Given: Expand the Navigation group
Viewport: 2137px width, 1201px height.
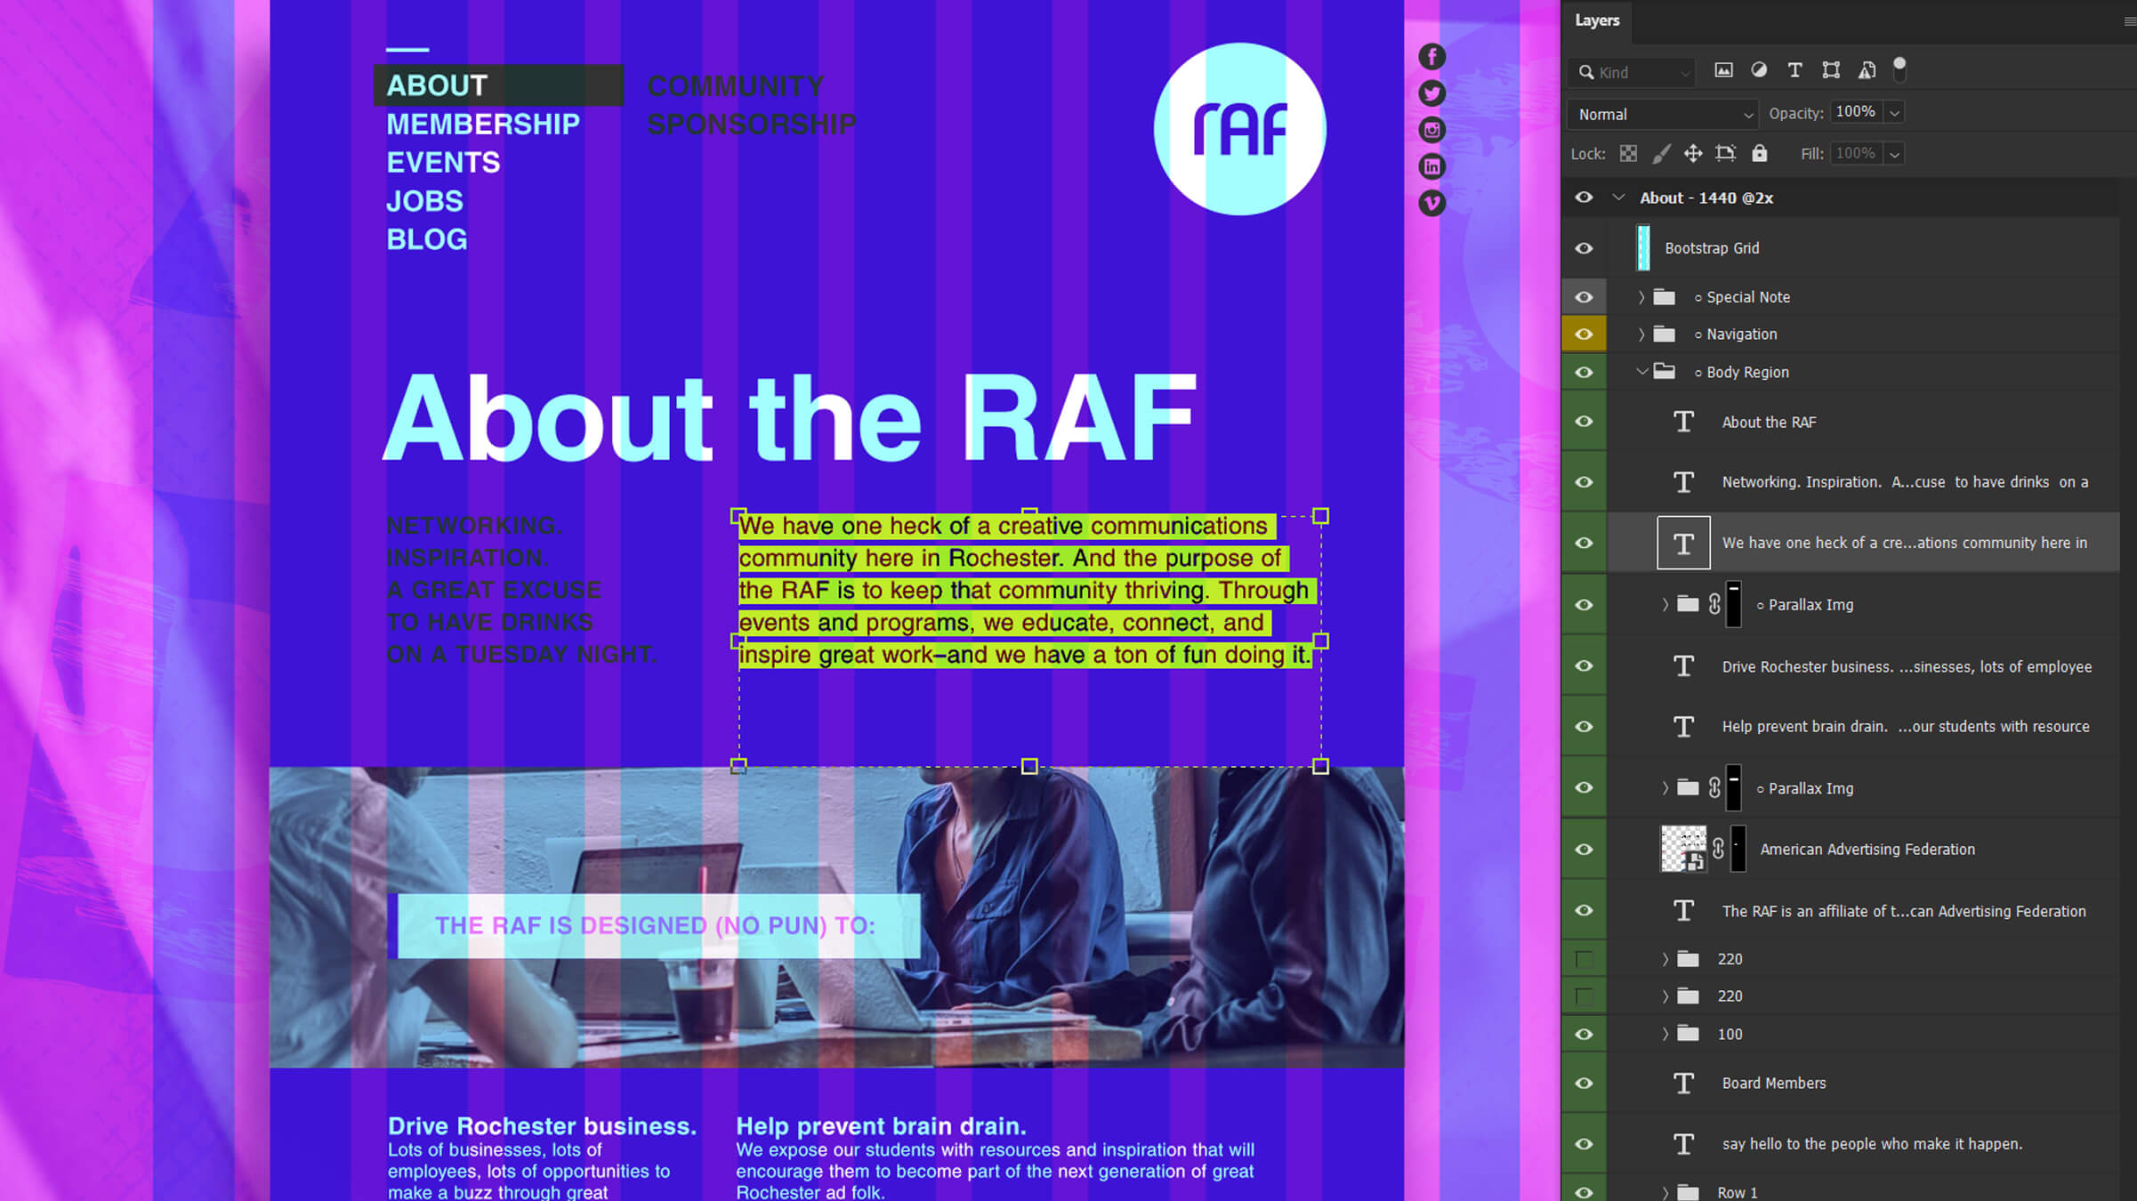Looking at the screenshot, I should click(x=1641, y=335).
